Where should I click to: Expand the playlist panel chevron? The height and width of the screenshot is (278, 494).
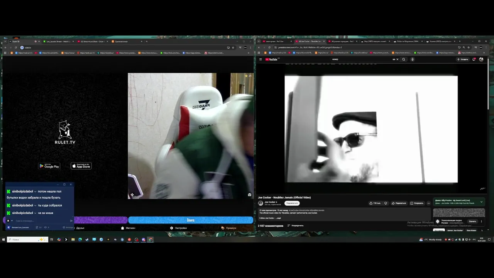pos(481,202)
